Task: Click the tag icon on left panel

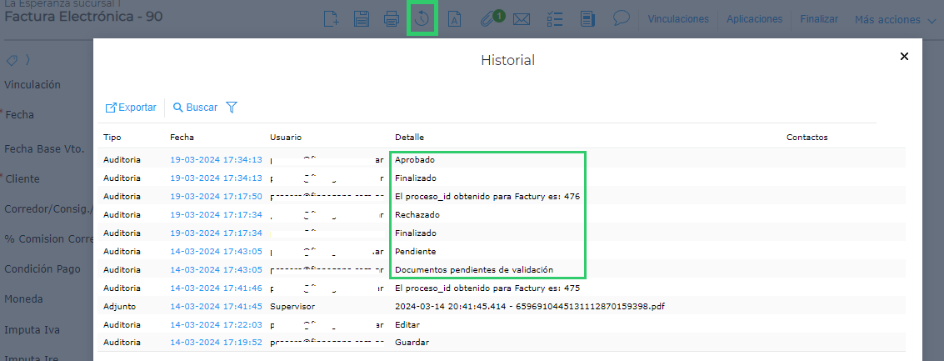Action: (x=12, y=60)
